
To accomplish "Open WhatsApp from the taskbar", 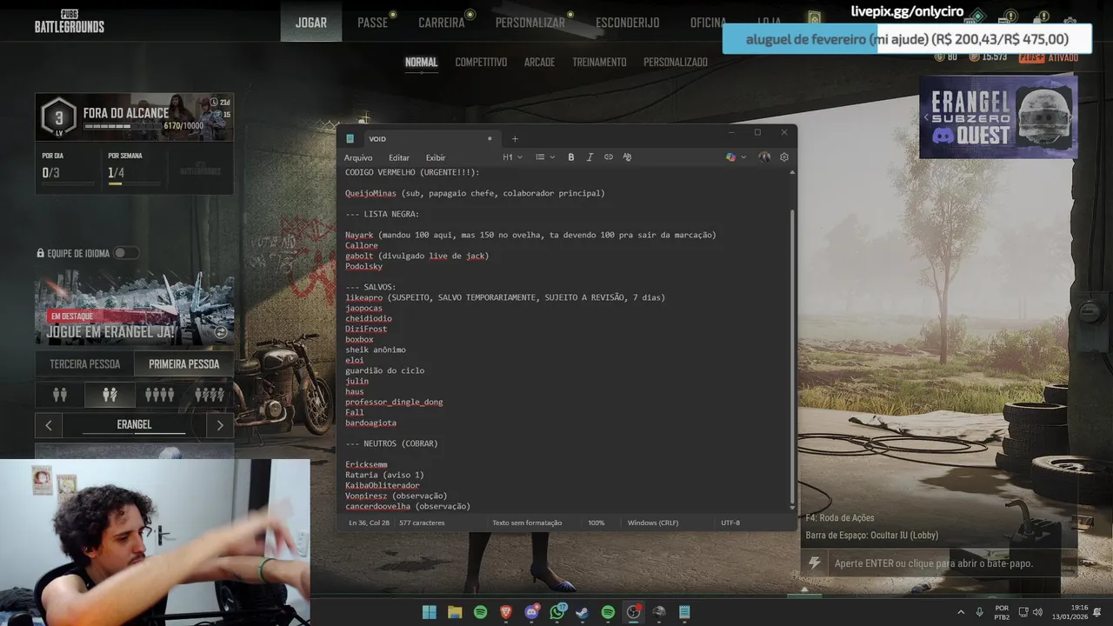I will click(557, 612).
